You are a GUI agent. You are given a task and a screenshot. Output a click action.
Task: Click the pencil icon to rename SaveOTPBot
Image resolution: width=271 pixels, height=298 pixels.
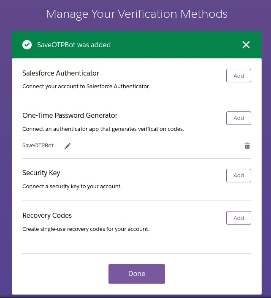pos(68,146)
